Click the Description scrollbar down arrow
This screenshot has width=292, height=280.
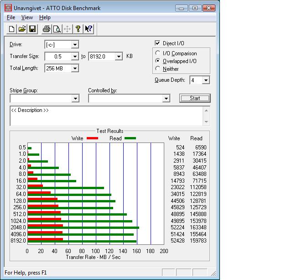coord(206,122)
